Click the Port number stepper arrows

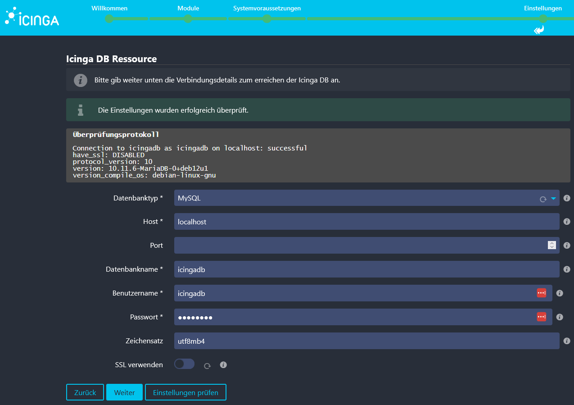pos(551,245)
